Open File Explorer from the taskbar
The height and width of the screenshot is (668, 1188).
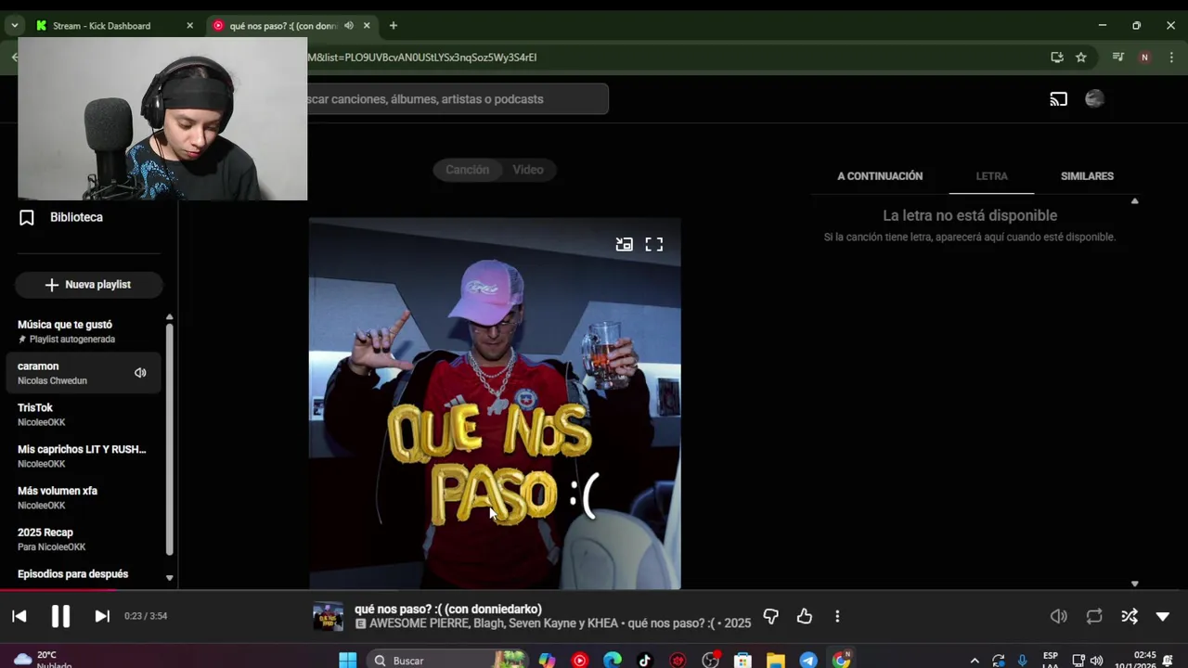click(x=775, y=661)
